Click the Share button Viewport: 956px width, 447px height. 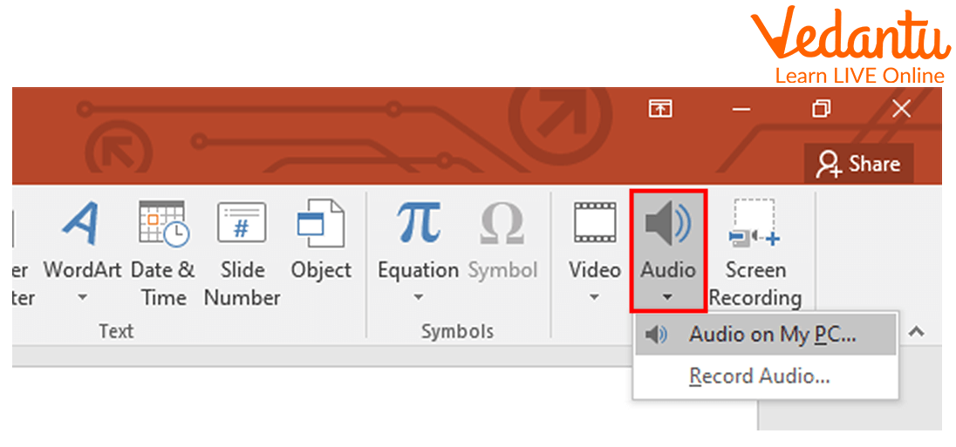tap(857, 164)
